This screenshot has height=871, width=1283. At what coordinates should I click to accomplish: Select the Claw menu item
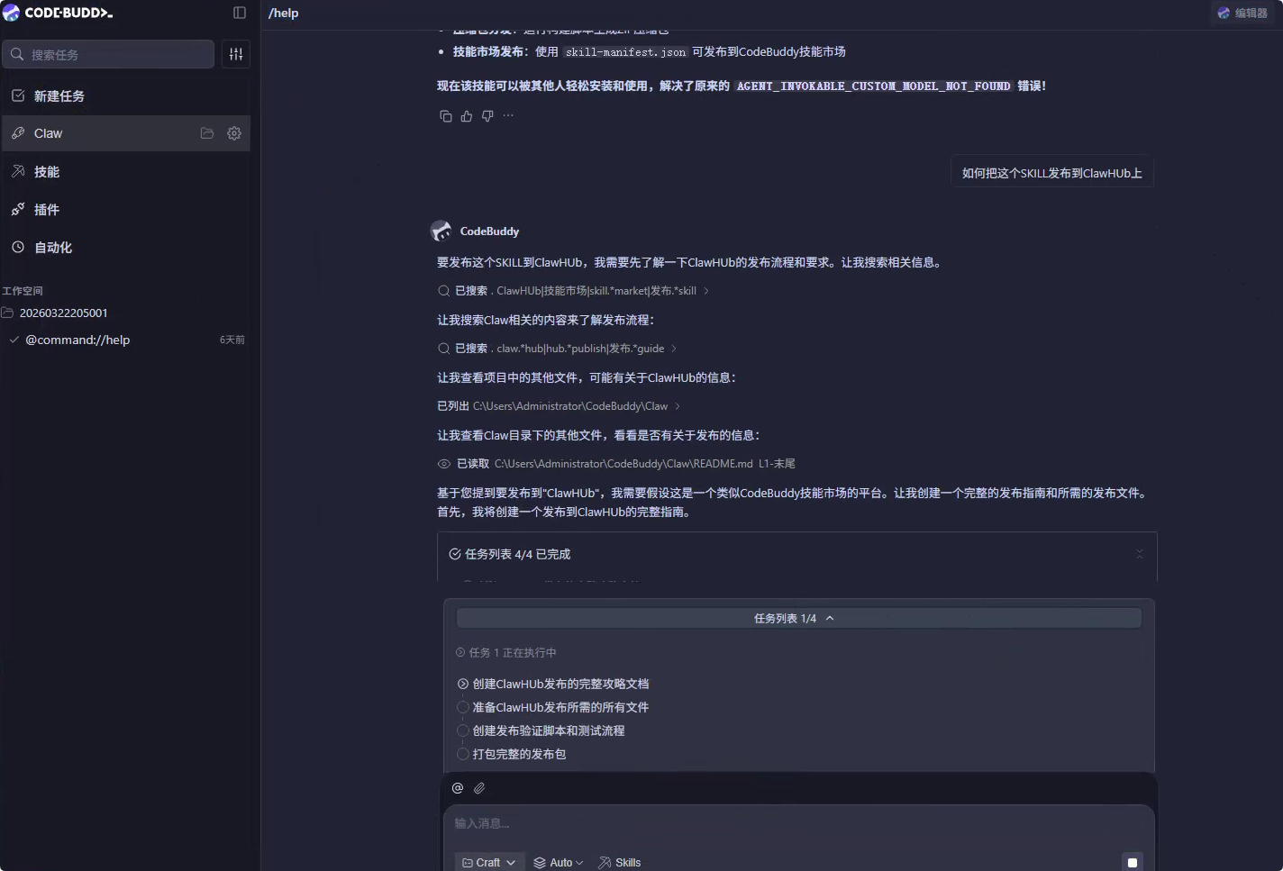coord(125,133)
